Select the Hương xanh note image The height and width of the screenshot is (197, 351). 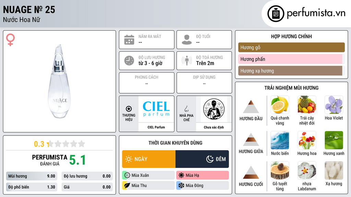coord(334,140)
